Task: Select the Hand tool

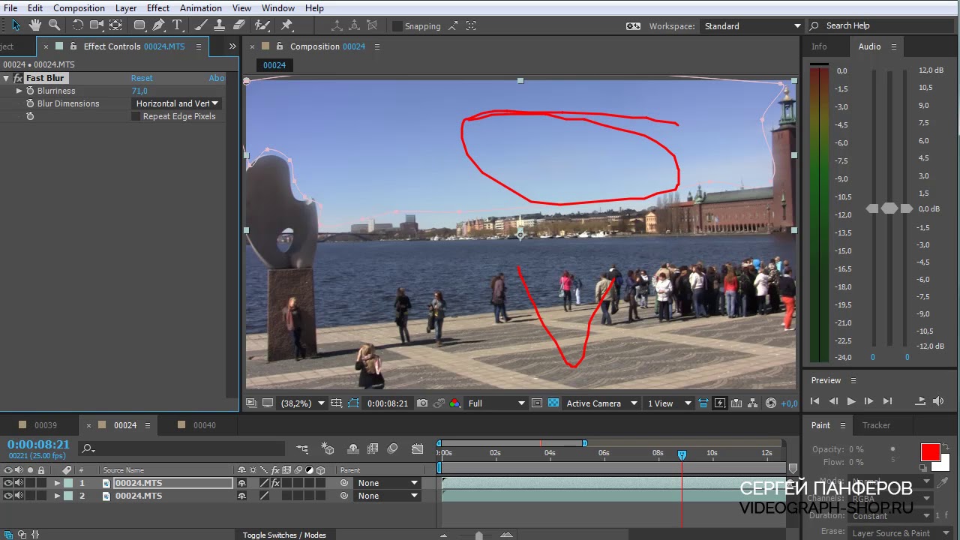Action: tap(35, 25)
